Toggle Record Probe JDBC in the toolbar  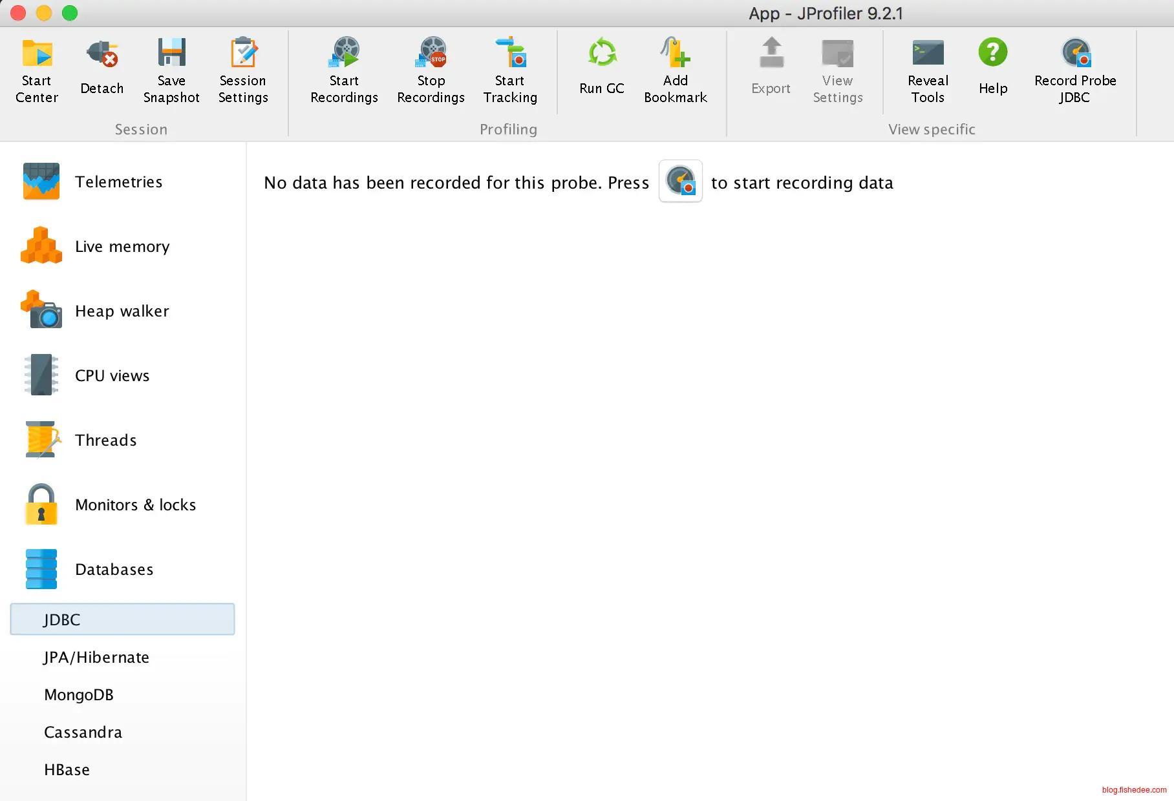pyautogui.click(x=1074, y=70)
